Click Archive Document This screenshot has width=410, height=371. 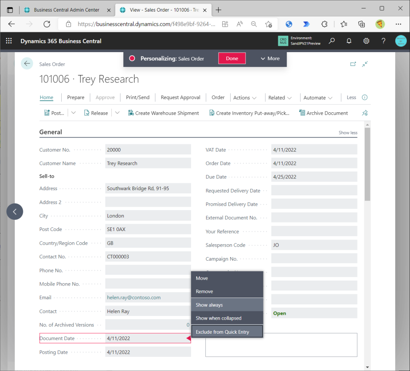324,113
